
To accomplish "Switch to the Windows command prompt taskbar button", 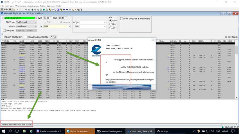I will point(110,131).
